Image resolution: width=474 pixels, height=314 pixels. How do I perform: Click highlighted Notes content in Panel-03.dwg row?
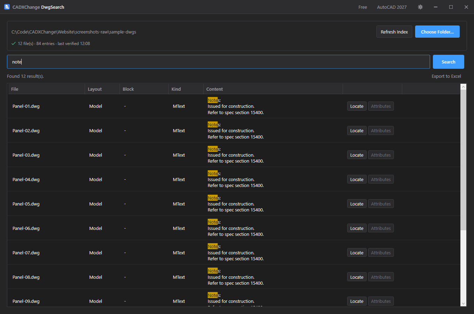click(214, 149)
